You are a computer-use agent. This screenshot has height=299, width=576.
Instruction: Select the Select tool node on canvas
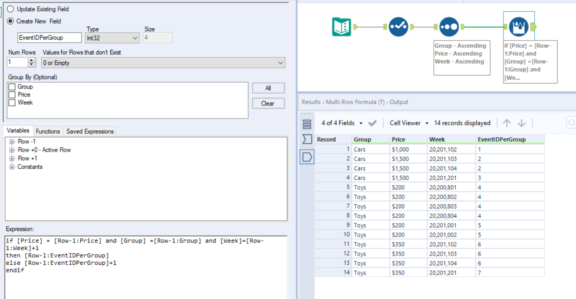pos(398,27)
